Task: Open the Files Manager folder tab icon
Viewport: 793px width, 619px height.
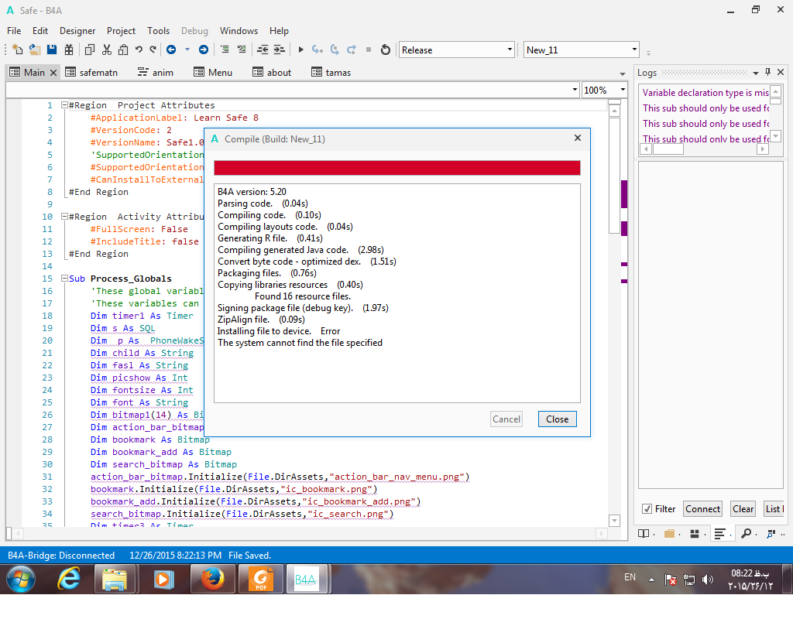Action: tap(669, 533)
